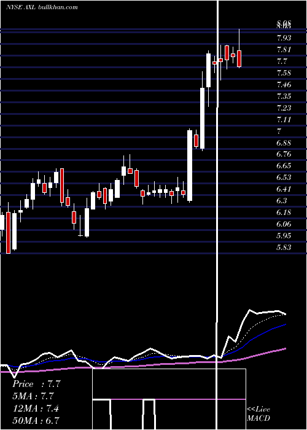Click the 6.53 price axis label

click(x=284, y=178)
